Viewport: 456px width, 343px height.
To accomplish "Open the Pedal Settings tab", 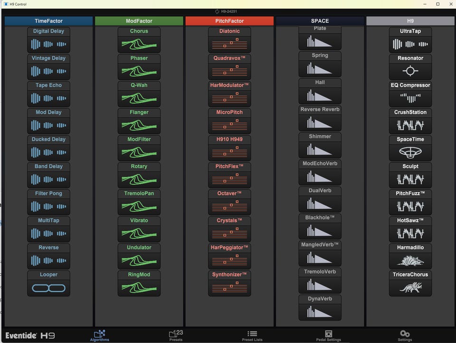I will 328,335.
